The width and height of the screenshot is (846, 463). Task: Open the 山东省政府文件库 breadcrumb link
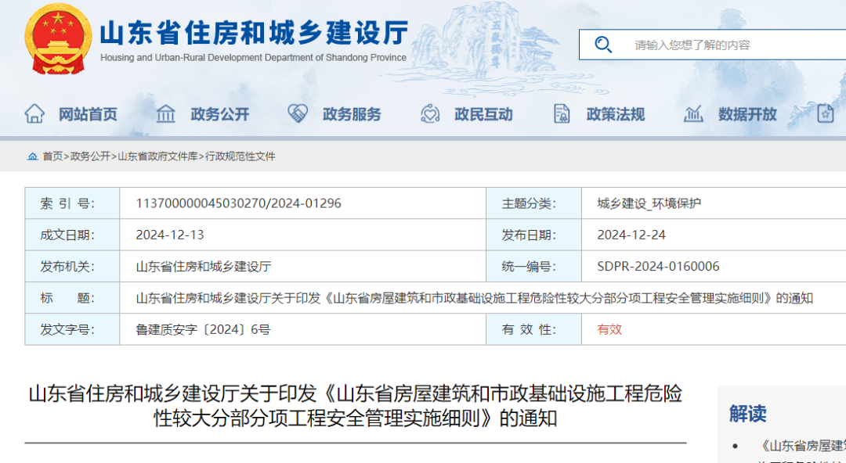click(157, 156)
